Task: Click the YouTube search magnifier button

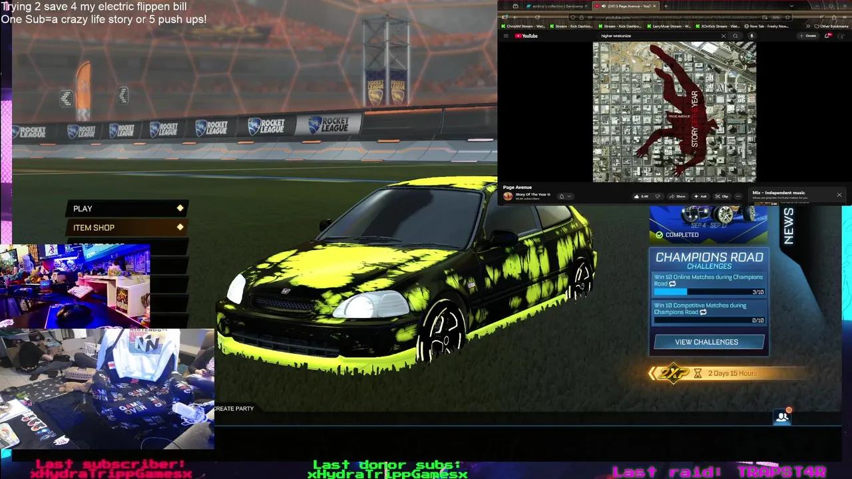Action: [x=736, y=36]
